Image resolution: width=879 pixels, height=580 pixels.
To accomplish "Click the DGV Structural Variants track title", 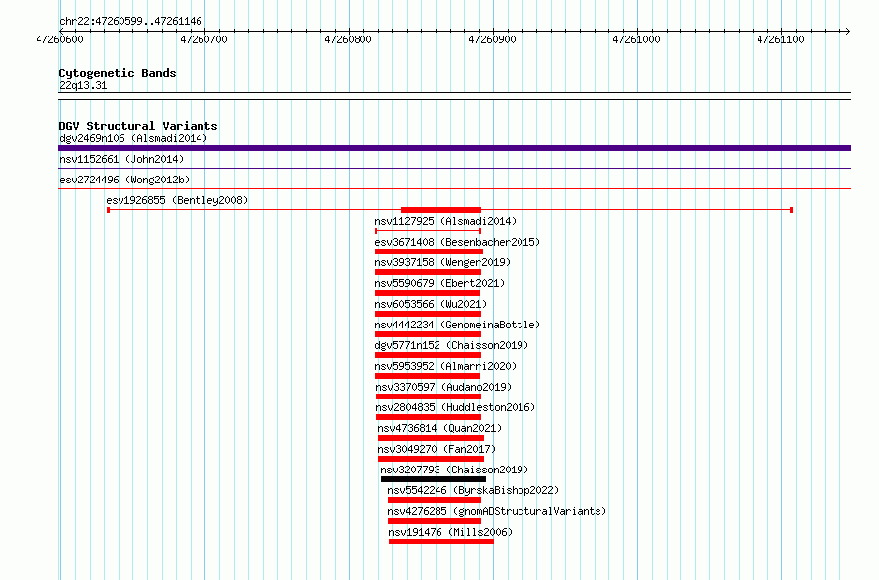I will [138, 126].
